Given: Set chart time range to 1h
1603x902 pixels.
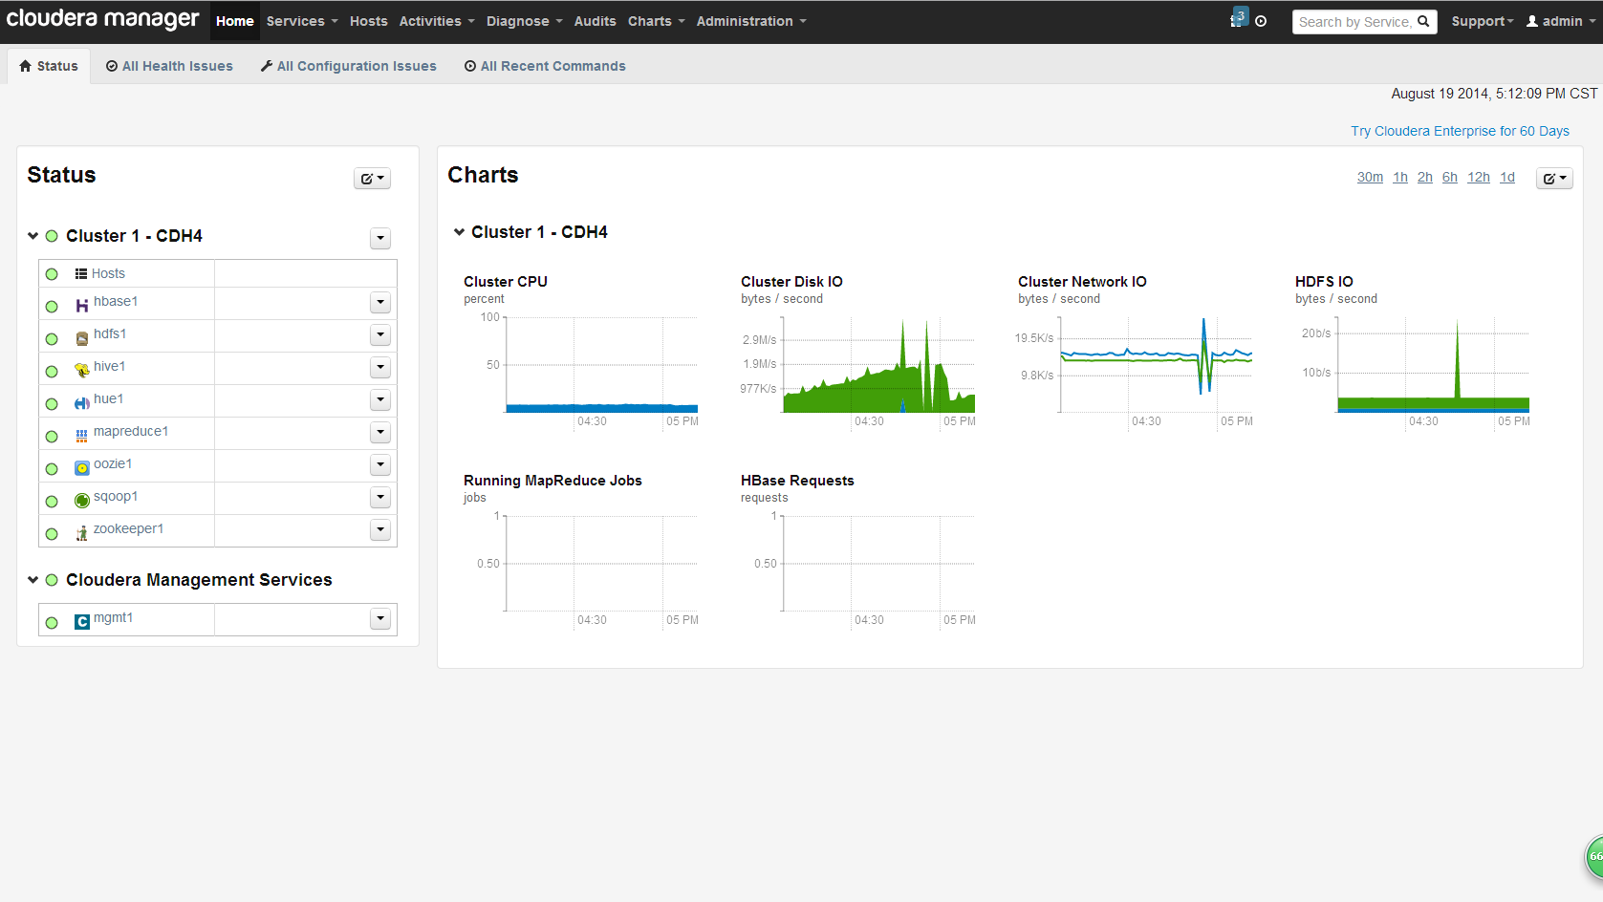Looking at the screenshot, I should [x=1400, y=177].
